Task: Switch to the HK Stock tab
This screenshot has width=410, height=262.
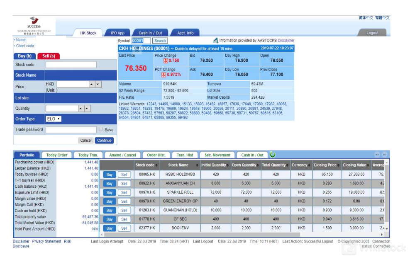Action: click(x=88, y=33)
